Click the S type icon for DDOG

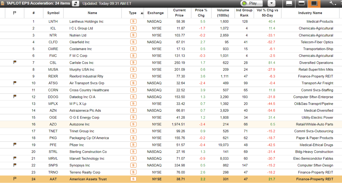(133, 97)
